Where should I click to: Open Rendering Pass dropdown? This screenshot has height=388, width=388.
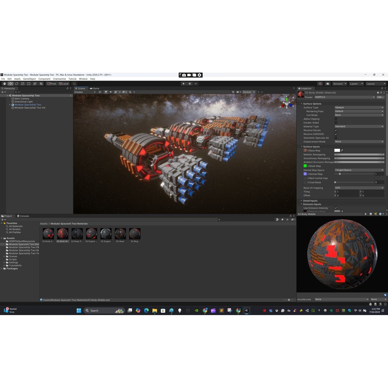click(x=359, y=111)
